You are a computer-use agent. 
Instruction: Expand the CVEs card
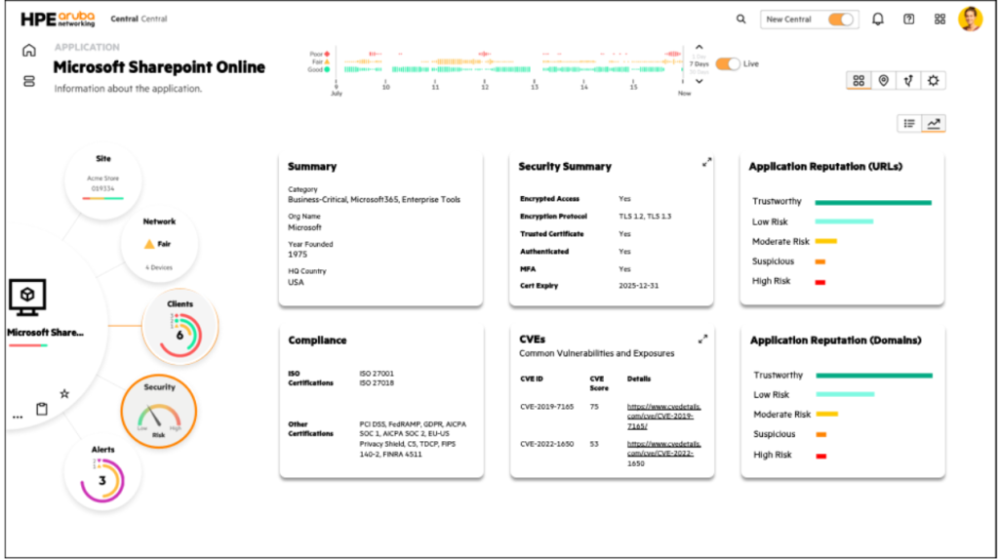click(x=701, y=340)
